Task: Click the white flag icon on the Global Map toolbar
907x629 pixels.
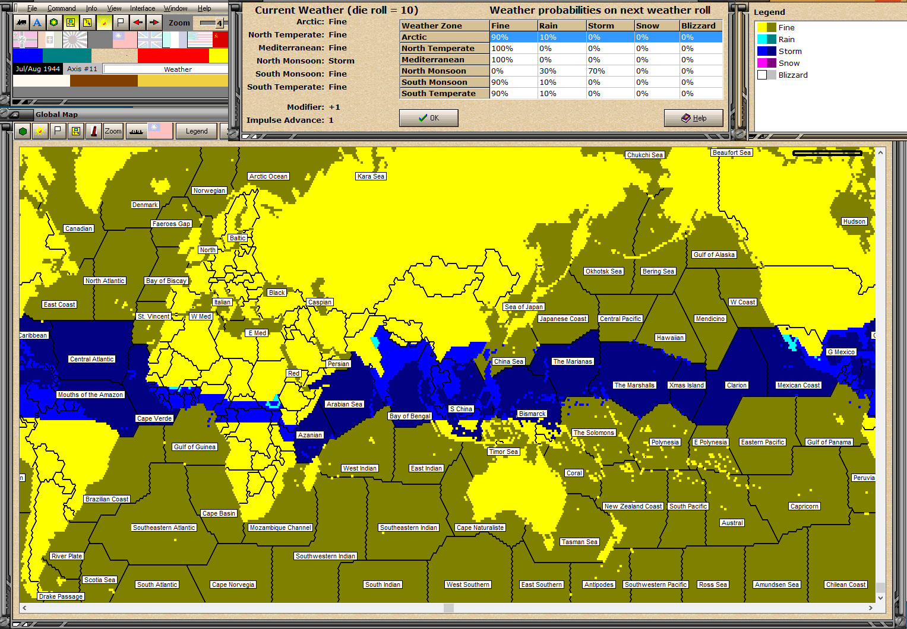Action: (58, 131)
